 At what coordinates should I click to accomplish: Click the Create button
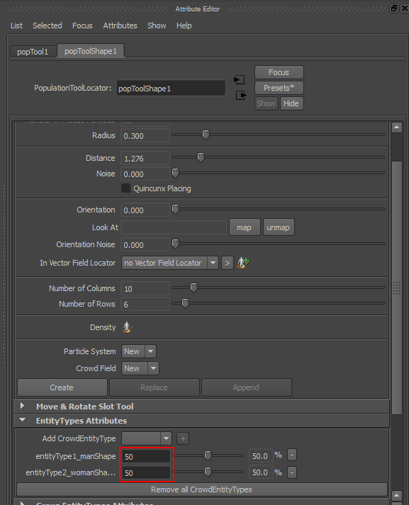[x=62, y=387]
